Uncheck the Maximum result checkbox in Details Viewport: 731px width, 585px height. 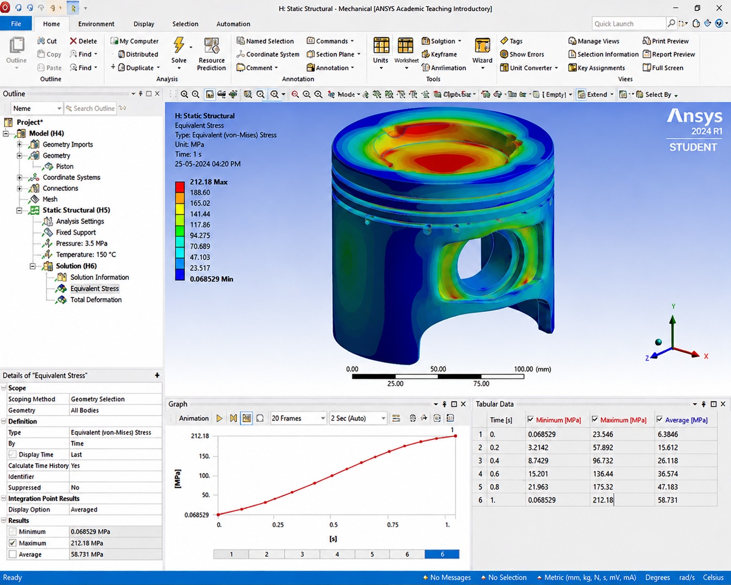(x=13, y=543)
